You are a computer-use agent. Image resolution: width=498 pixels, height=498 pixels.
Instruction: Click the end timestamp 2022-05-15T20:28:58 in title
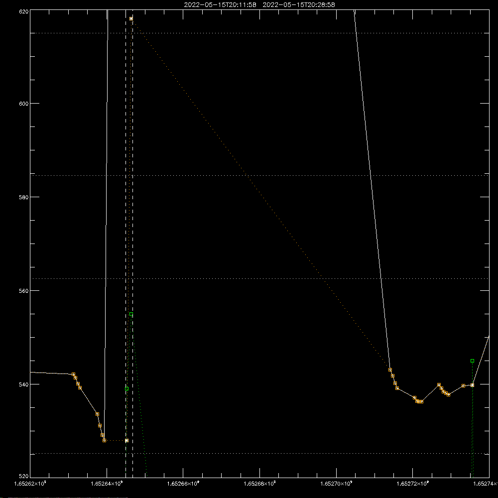(x=299, y=5)
